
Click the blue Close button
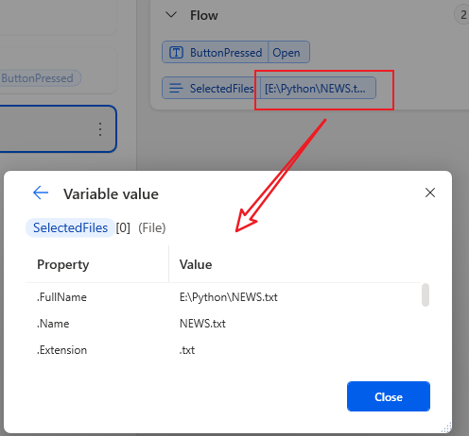[389, 396]
